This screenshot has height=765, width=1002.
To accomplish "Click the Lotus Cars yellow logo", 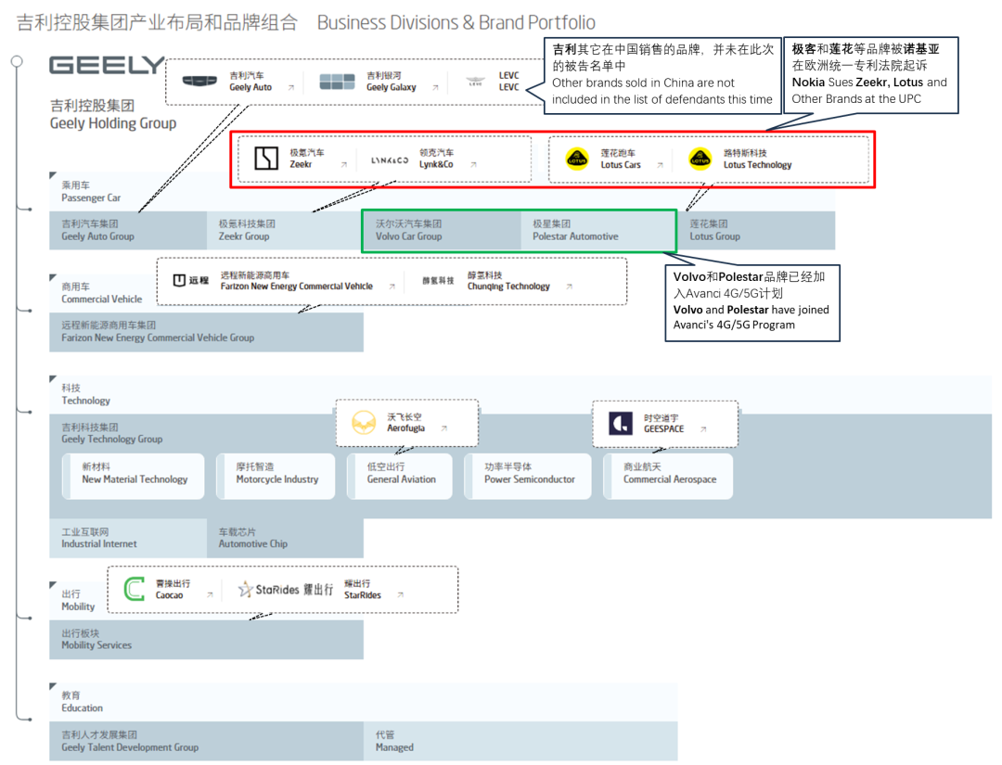I will click(x=577, y=159).
